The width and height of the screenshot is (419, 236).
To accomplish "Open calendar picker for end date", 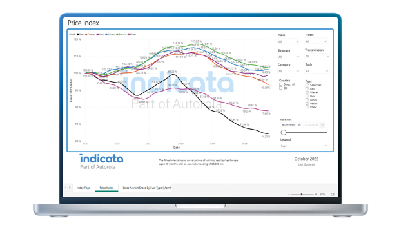I will tap(322, 125).
